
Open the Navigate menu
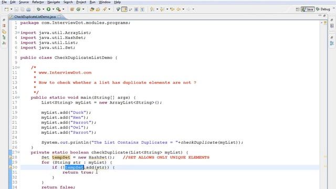click(x=54, y=2)
